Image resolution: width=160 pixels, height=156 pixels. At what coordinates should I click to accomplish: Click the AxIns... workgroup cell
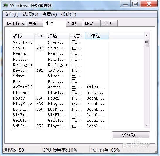click(x=96, y=87)
